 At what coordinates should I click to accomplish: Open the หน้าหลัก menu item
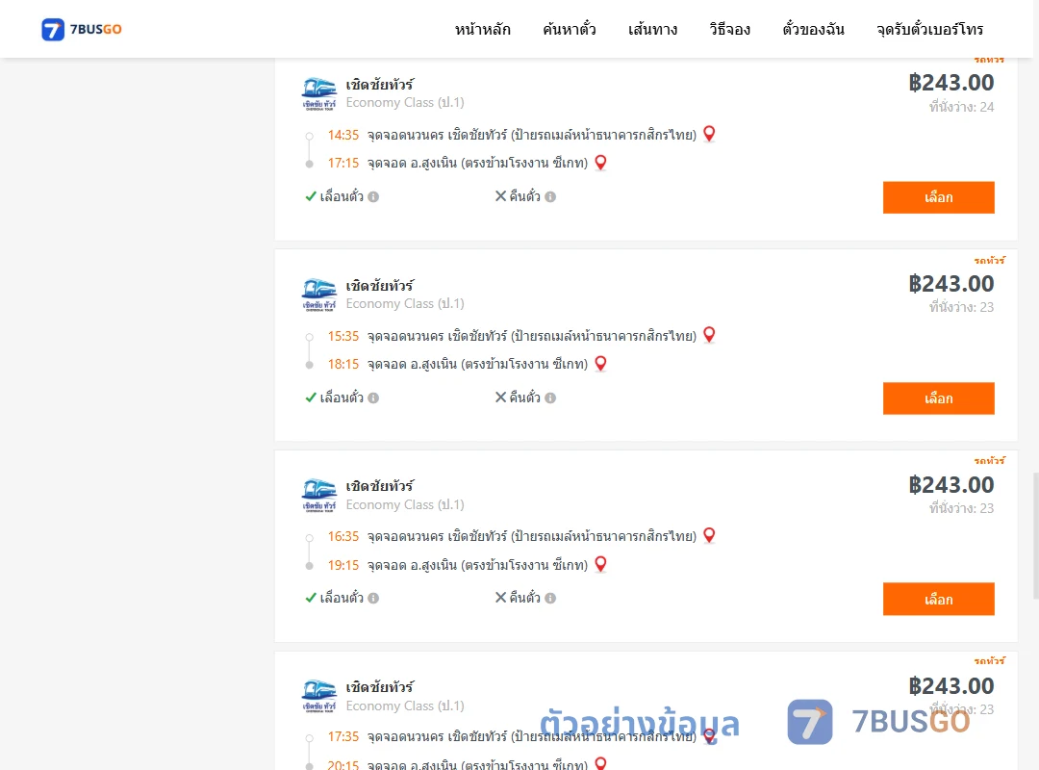pyautogui.click(x=482, y=29)
